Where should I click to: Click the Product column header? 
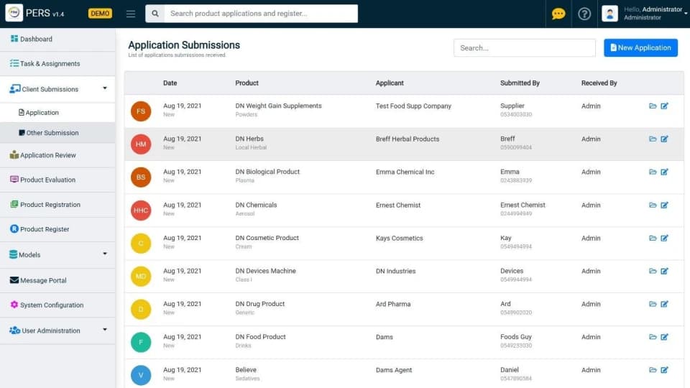(247, 83)
